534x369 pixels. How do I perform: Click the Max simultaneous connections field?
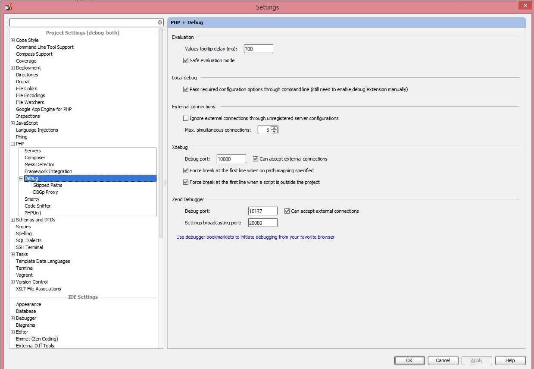coord(264,130)
